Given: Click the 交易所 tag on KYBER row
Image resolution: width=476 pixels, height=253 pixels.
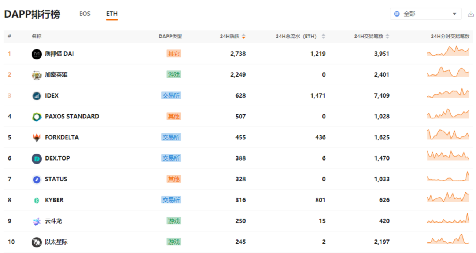Looking at the screenshot, I should pyautogui.click(x=171, y=200).
